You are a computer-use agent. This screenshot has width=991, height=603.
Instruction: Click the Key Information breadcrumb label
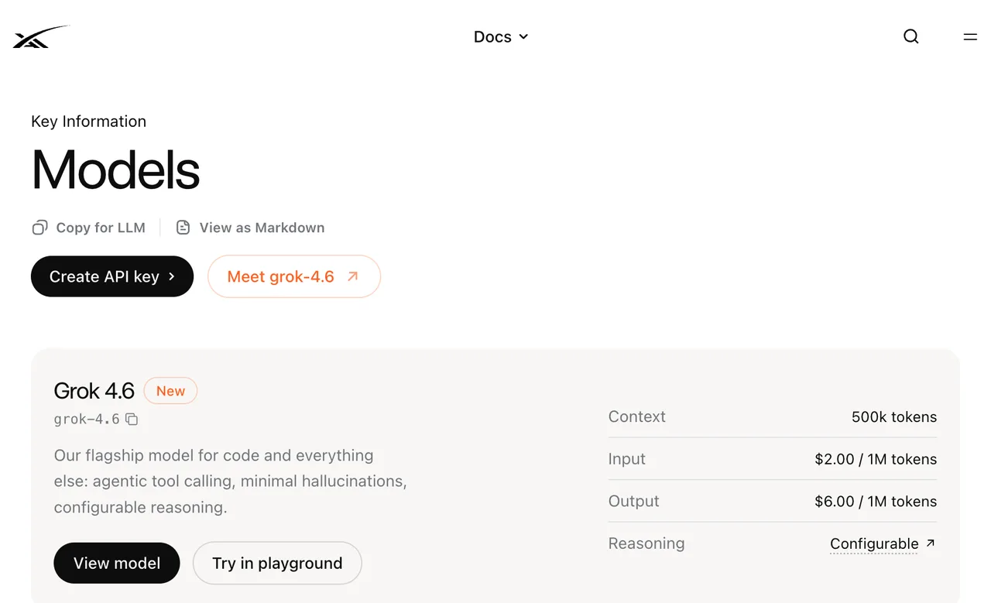point(88,122)
